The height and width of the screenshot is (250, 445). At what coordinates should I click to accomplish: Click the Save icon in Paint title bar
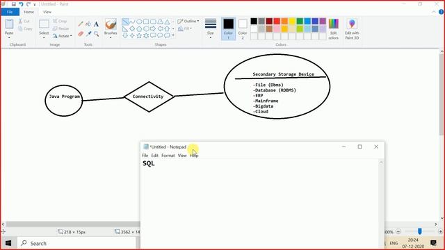(14, 4)
